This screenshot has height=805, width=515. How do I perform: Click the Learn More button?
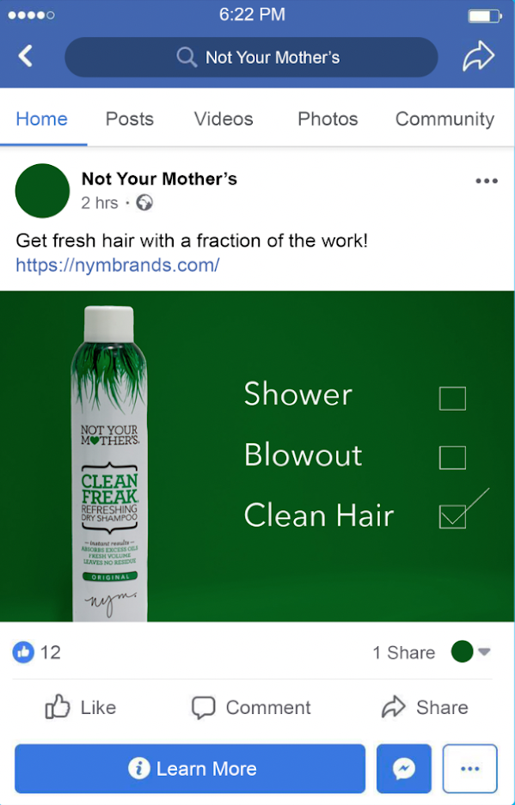[x=190, y=769]
